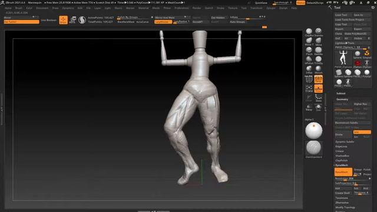Click the Create Shell button
The width and height of the screenshot is (377, 212).
click(343, 193)
